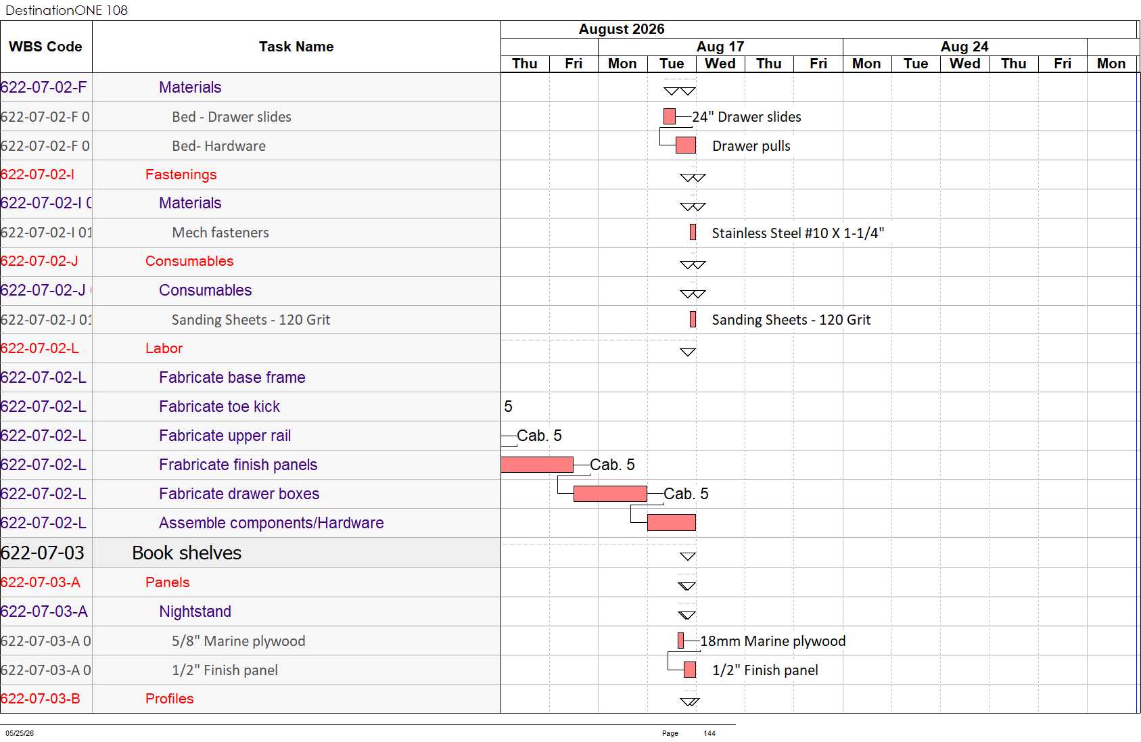Click the 24" Drawer slides chart label

point(747,117)
